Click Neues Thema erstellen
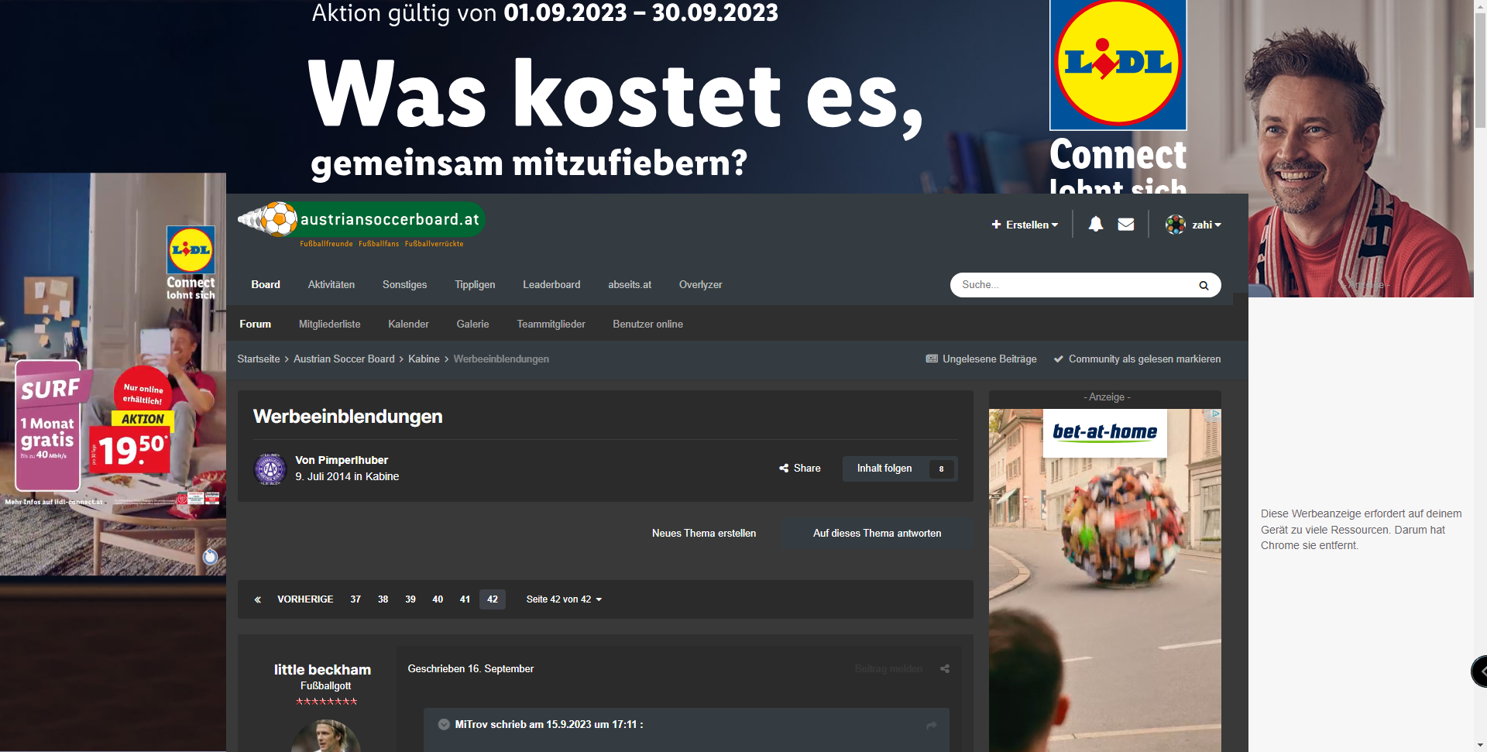This screenshot has width=1487, height=752. click(x=704, y=534)
